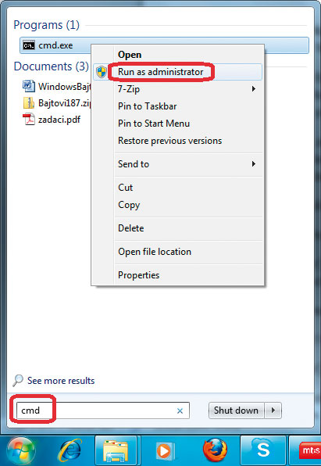Expand the Send to submenu

point(188,164)
